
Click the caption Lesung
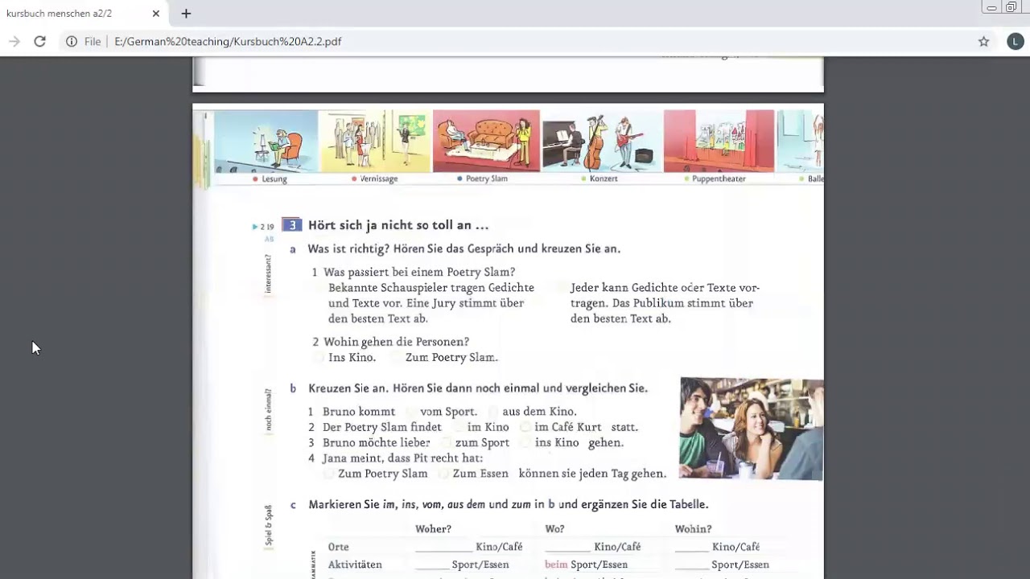click(x=274, y=179)
